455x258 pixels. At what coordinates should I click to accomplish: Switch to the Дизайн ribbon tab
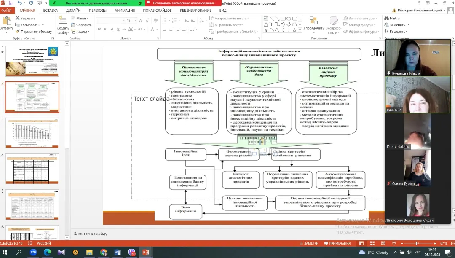(73, 11)
